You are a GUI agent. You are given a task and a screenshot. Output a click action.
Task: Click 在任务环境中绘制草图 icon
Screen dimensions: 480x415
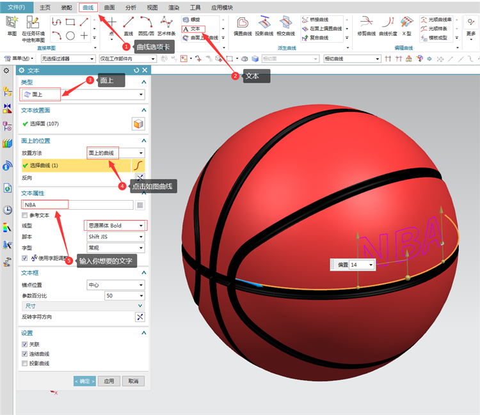click(33, 29)
